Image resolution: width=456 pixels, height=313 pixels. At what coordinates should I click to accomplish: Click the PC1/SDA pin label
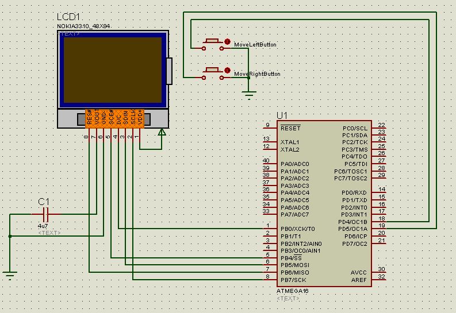(x=355, y=136)
